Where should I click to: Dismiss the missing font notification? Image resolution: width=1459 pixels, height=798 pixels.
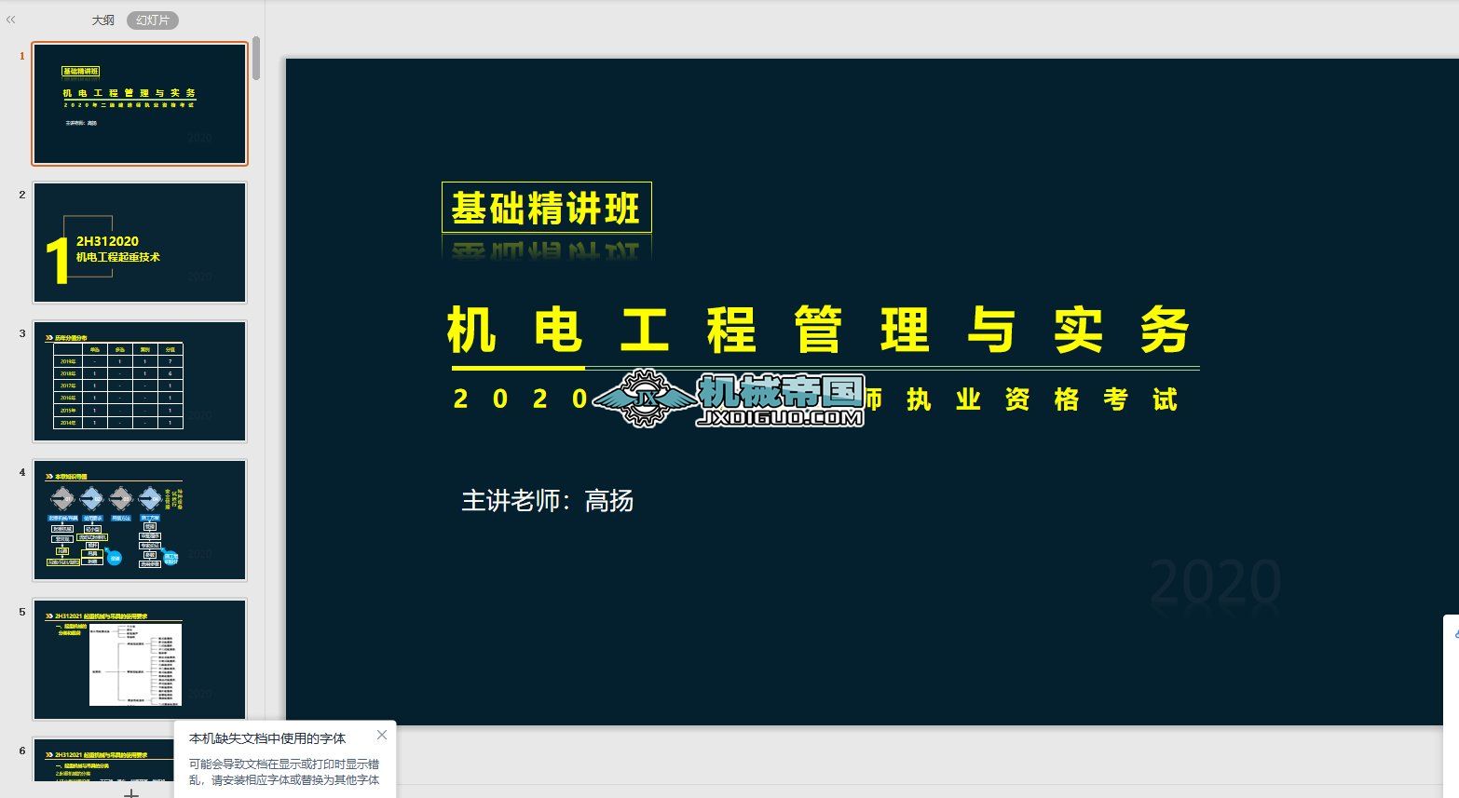382,735
